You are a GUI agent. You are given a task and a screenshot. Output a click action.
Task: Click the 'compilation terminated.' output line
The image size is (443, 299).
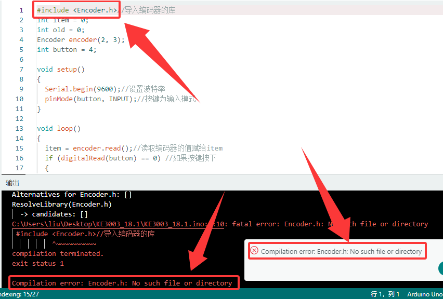[x=58, y=254]
